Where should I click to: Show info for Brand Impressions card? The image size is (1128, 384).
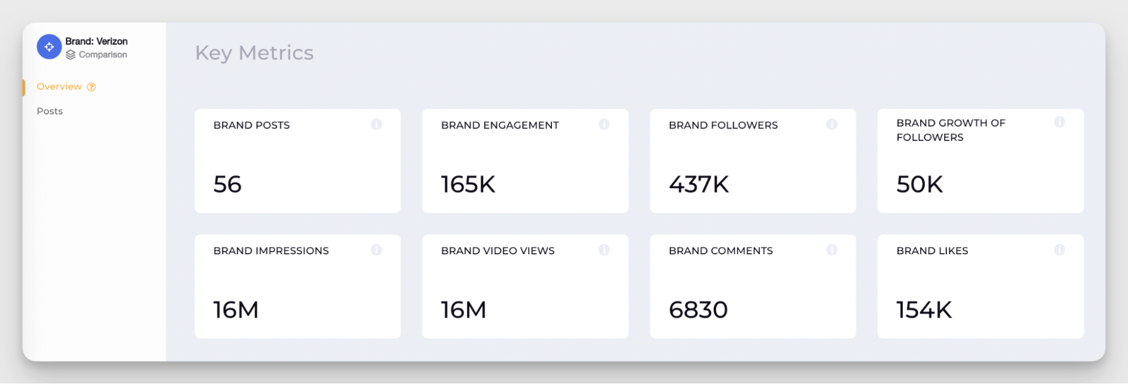click(x=376, y=250)
